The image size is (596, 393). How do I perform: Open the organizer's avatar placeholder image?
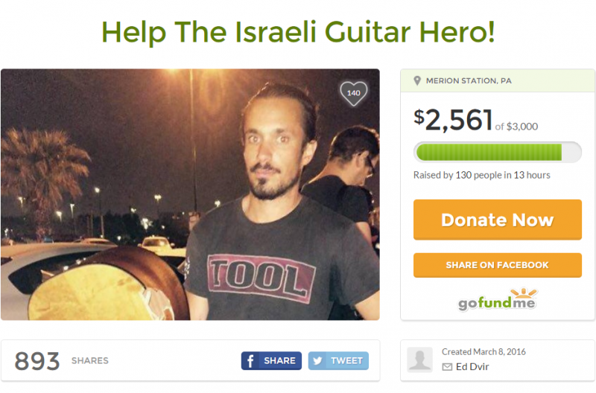click(x=419, y=360)
